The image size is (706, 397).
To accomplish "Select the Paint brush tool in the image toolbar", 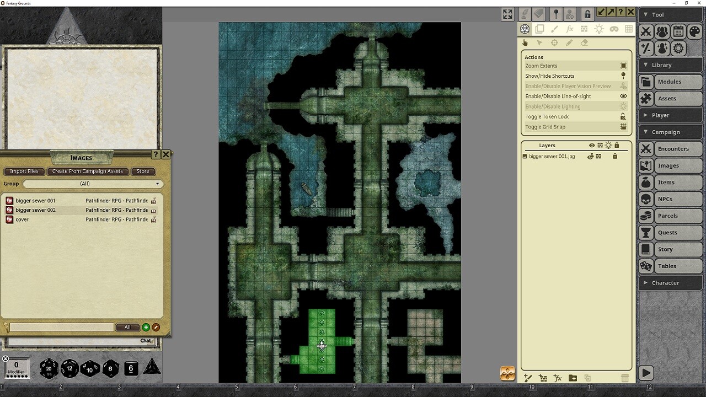I will [x=555, y=29].
